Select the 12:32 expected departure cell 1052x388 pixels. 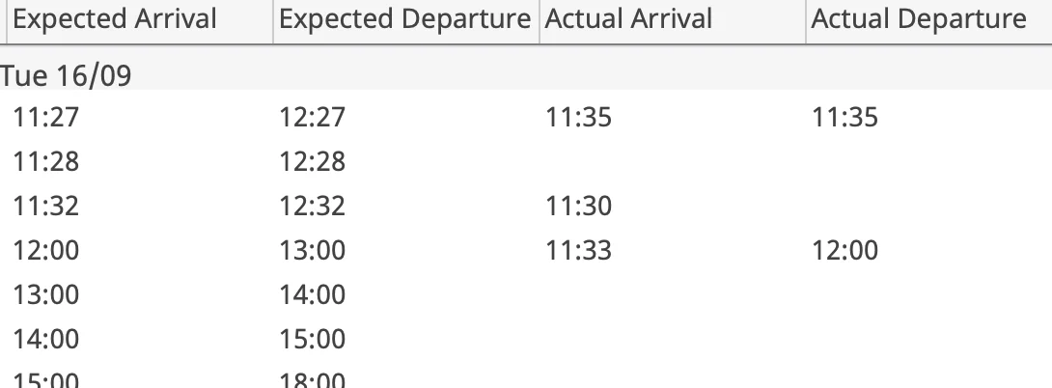[x=312, y=207]
